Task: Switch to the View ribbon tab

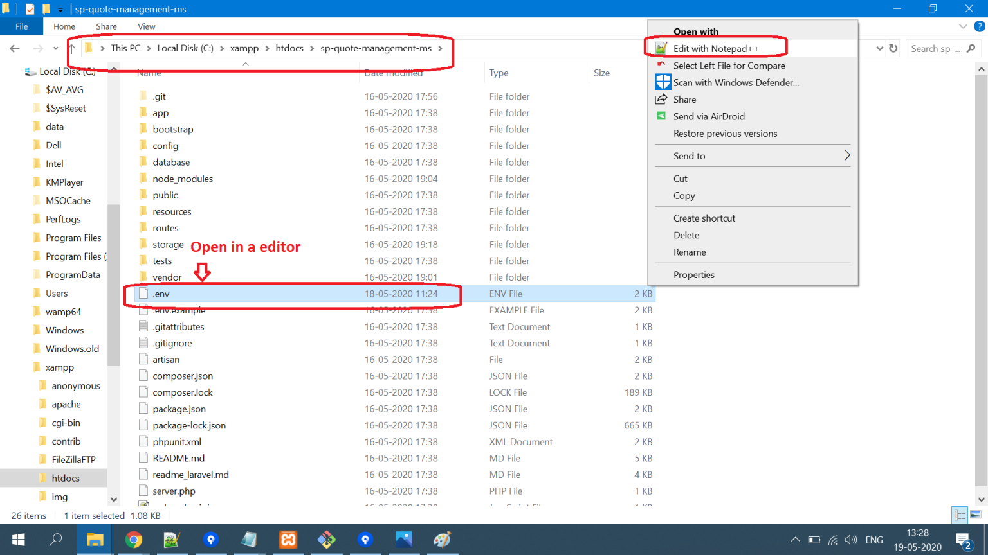Action: 147,26
